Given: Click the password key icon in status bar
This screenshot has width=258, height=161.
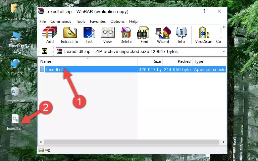Looking at the screenshot, I should tap(48, 150).
